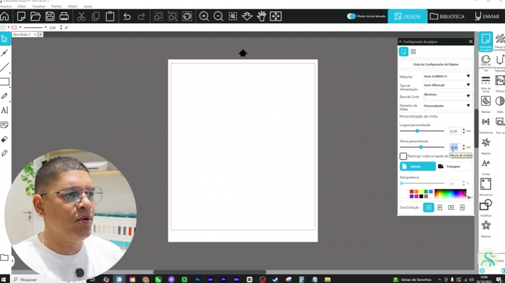This screenshot has width=505, height=283.
Task: Select the Text tool in the left toolbar
Action: (4, 110)
